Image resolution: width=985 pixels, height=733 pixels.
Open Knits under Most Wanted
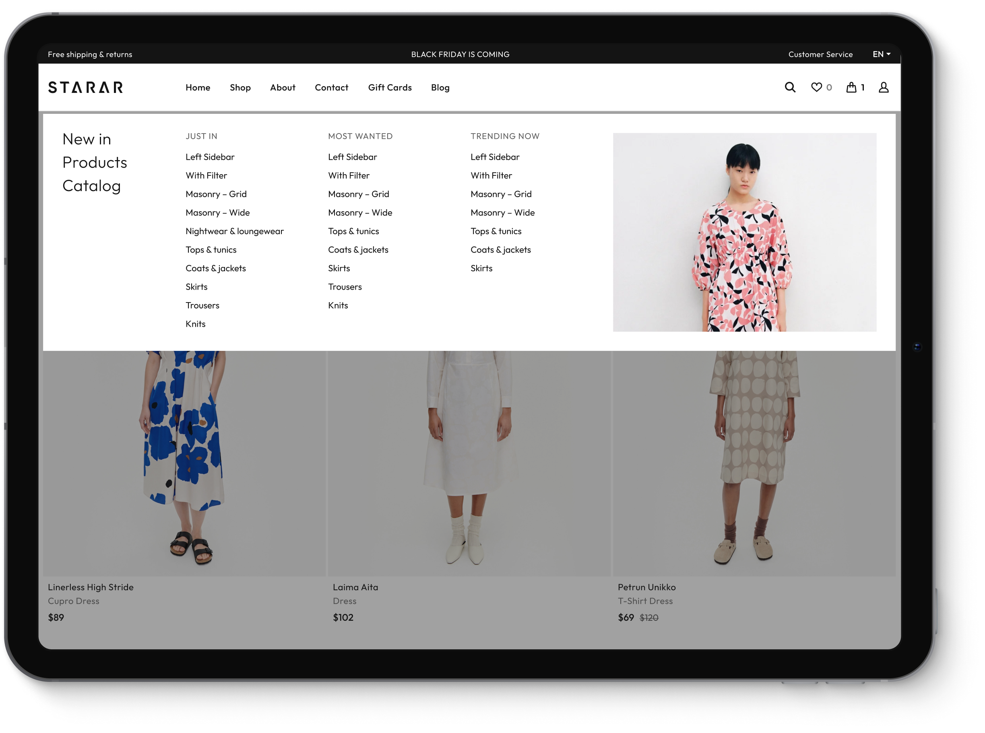[338, 305]
